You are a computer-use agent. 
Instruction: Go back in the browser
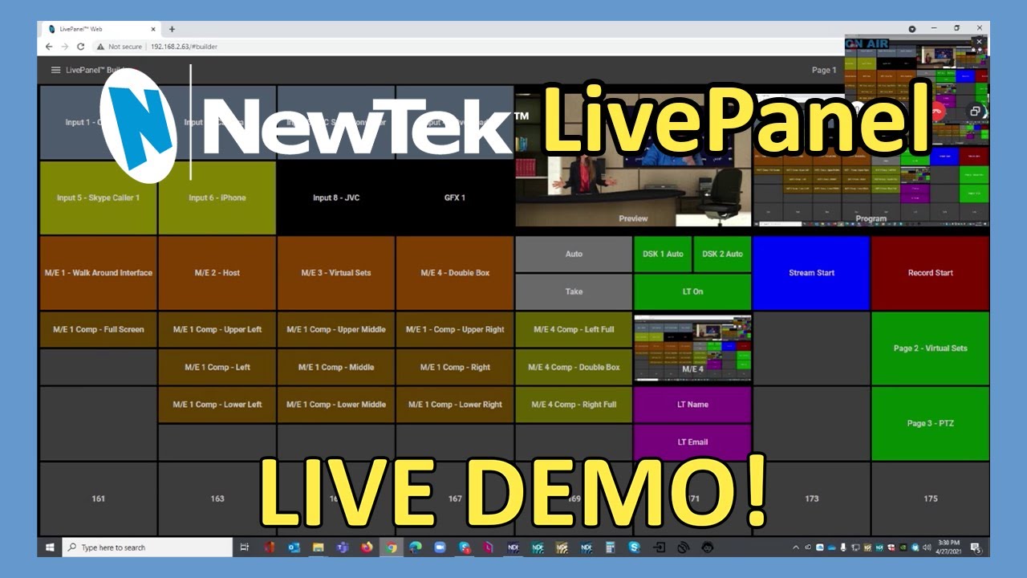tap(49, 47)
